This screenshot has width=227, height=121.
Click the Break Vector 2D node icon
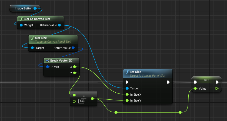[x=48, y=60]
